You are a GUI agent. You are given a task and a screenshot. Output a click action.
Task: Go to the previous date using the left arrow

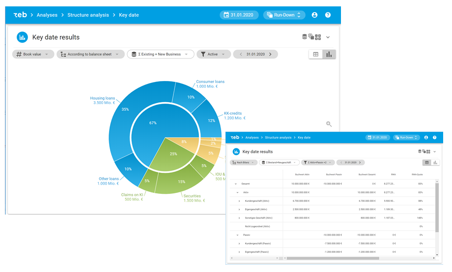(x=241, y=54)
